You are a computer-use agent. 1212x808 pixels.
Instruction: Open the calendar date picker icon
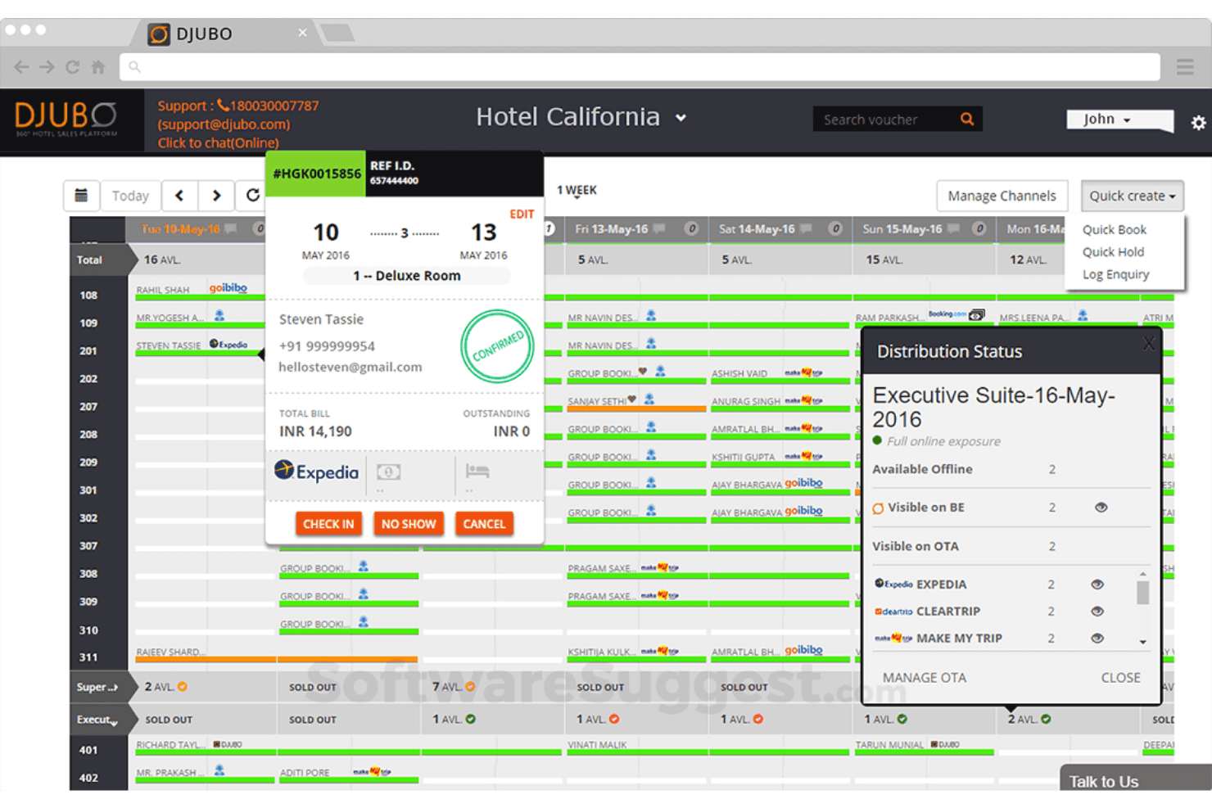(x=82, y=196)
